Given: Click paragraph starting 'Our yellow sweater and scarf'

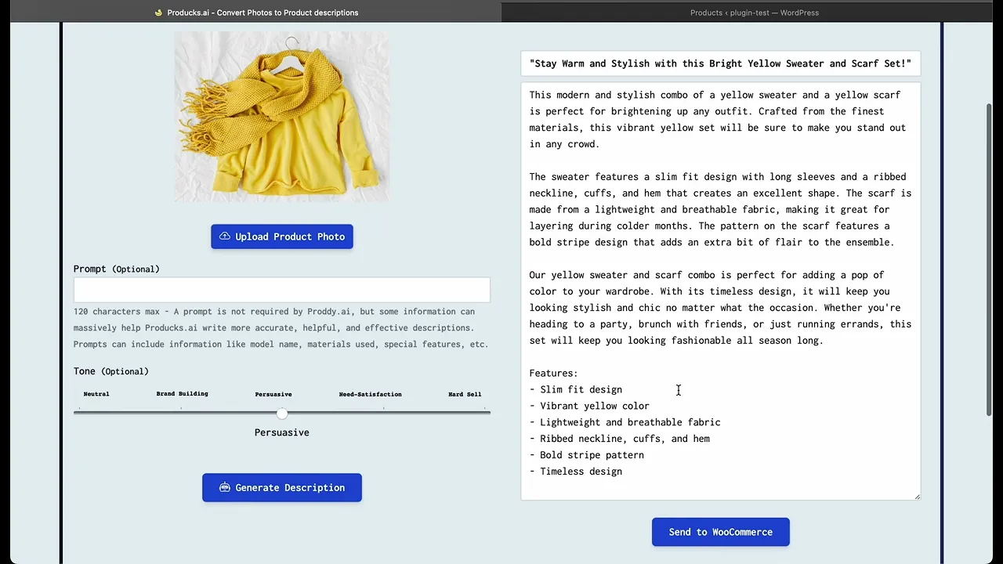Looking at the screenshot, I should (720, 307).
